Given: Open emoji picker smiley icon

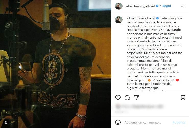Looking at the screenshot, I should point(118,122).
